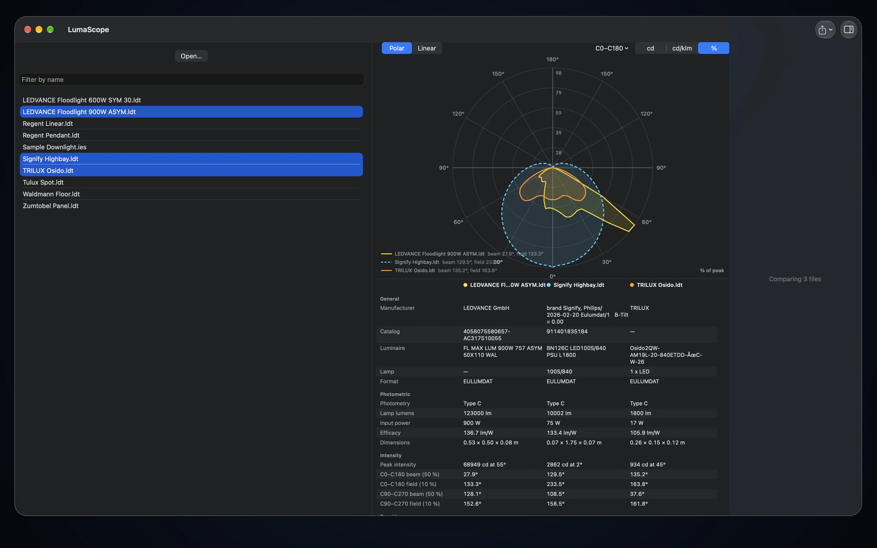The image size is (877, 548).
Task: Click the LEDVANCE GmbH manufacturer cell
Action: (x=486, y=308)
